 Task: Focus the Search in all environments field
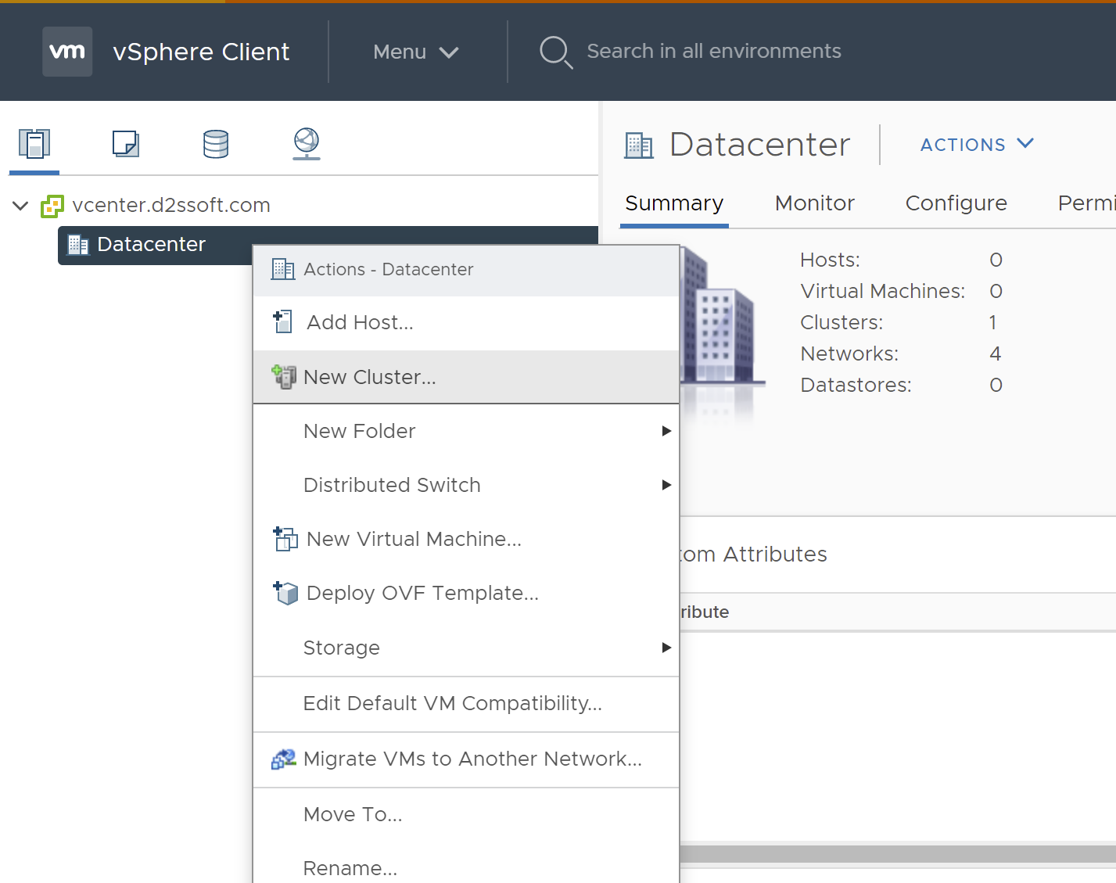coord(713,52)
